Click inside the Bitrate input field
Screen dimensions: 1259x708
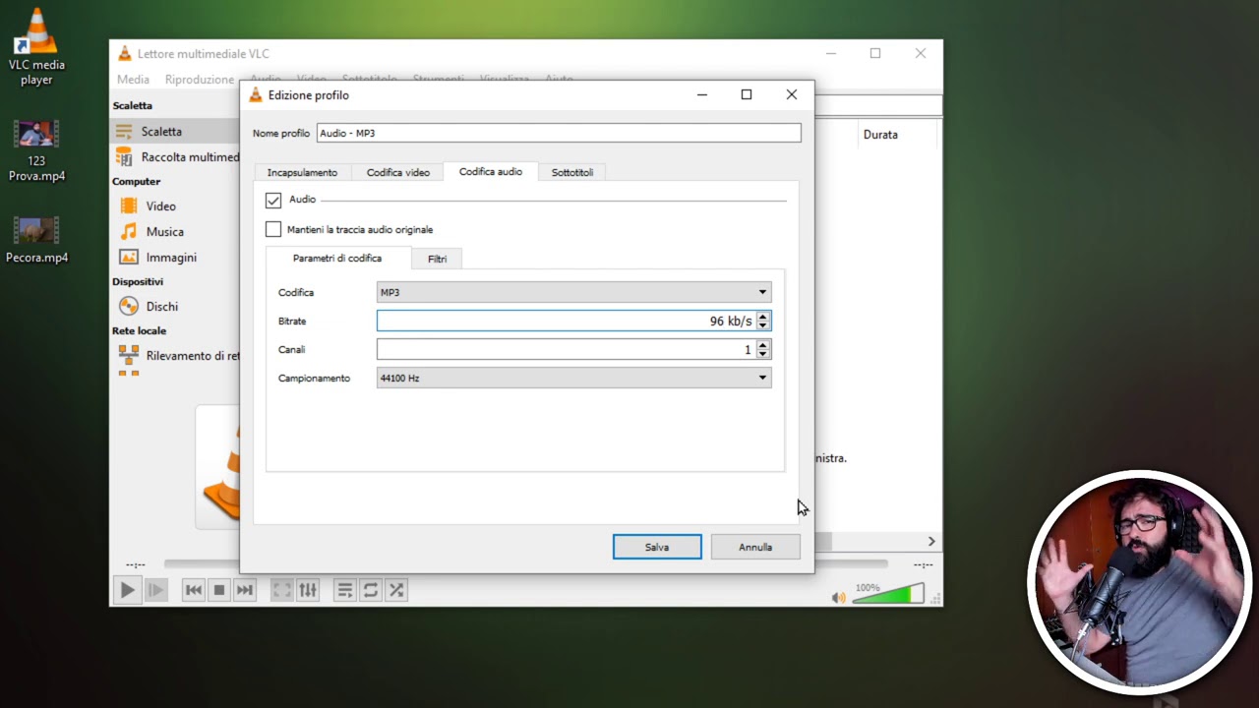(567, 321)
